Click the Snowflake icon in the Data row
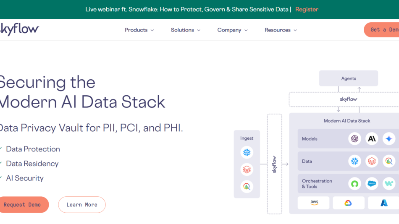This screenshot has width=399, height=224. coord(355,161)
